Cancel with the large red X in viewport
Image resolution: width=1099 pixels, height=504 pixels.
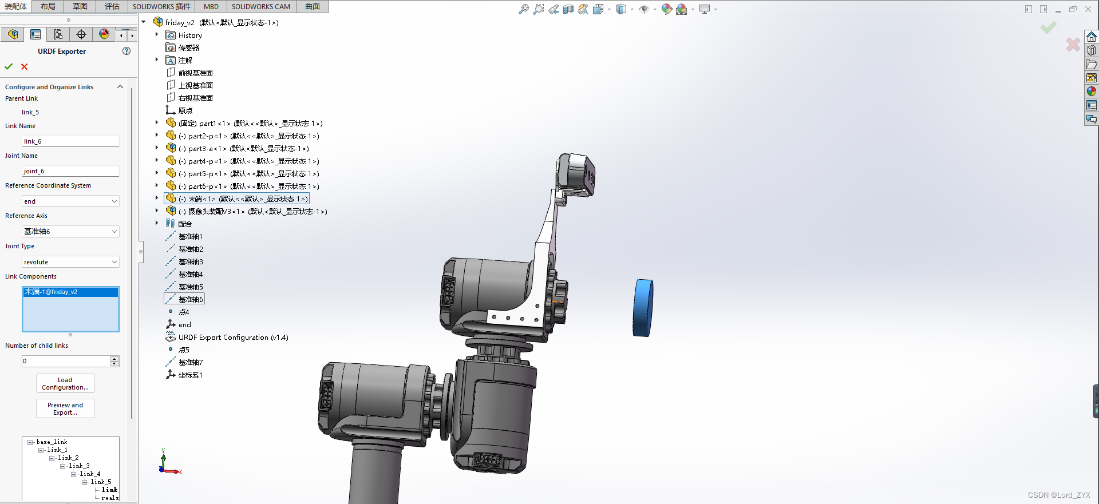pyautogui.click(x=1073, y=45)
